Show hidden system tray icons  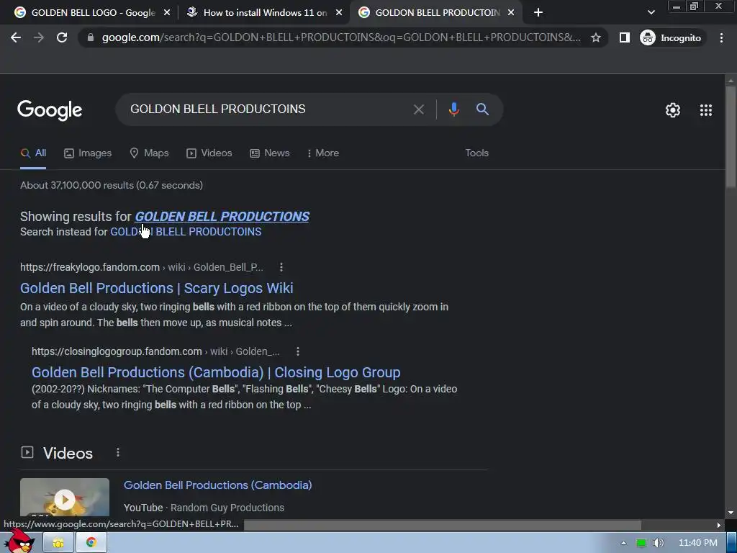pos(623,543)
